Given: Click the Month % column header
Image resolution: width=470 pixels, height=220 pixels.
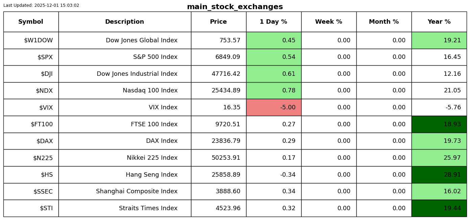Looking at the screenshot, I should point(384,22).
